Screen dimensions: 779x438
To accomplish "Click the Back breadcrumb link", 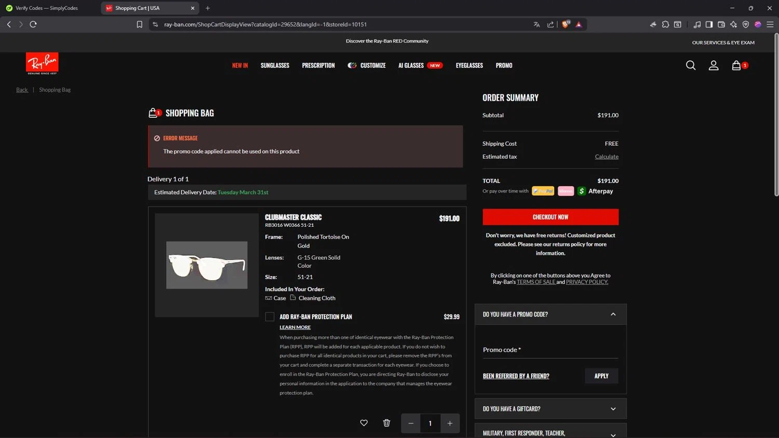I will [22, 90].
